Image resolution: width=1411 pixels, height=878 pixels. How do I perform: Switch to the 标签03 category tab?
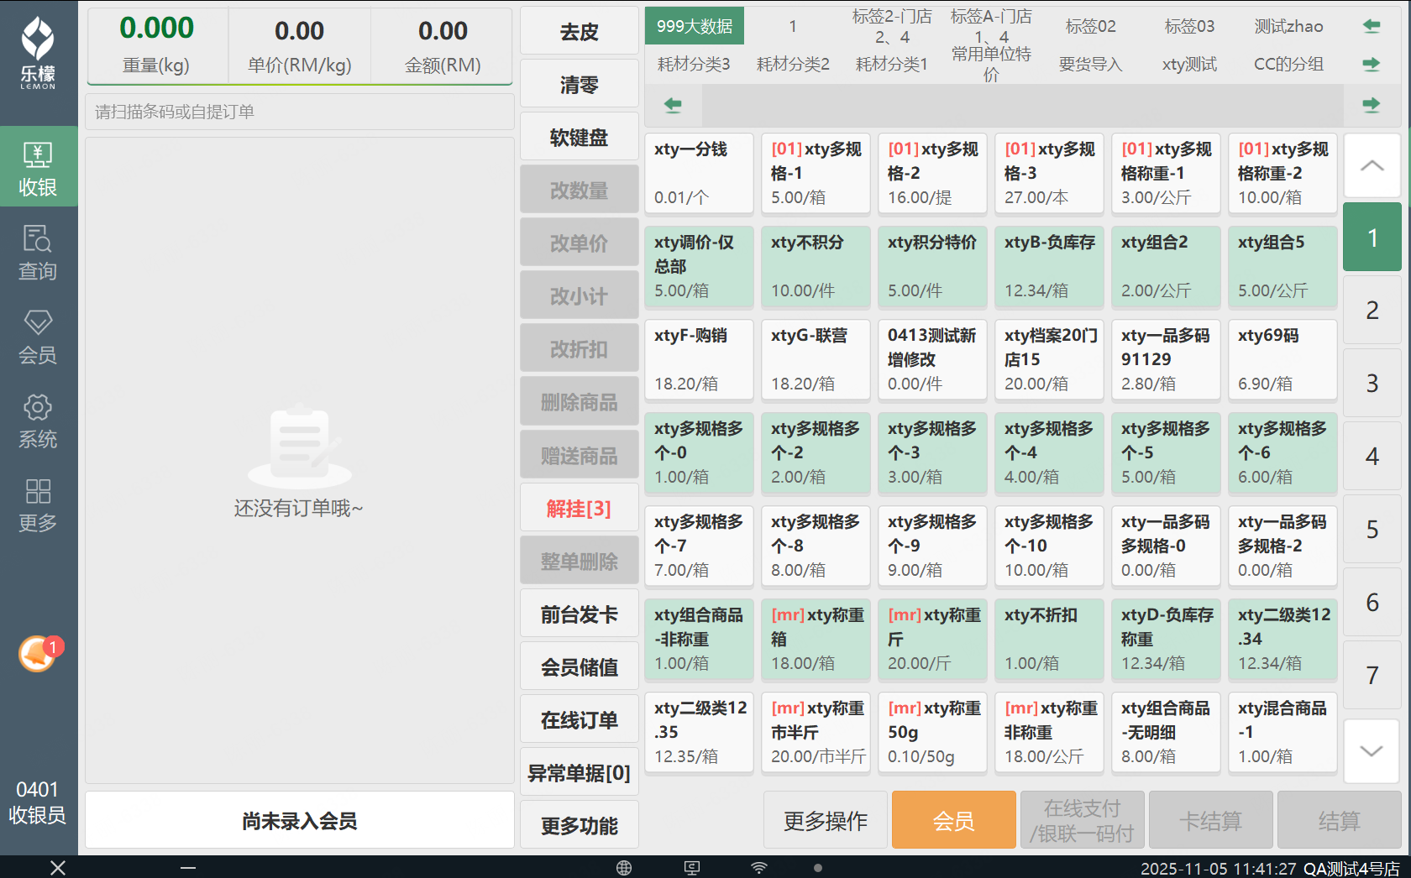point(1189,26)
